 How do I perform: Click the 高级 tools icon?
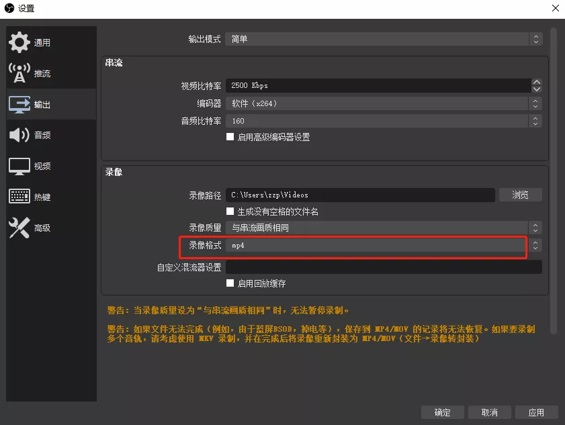19,228
